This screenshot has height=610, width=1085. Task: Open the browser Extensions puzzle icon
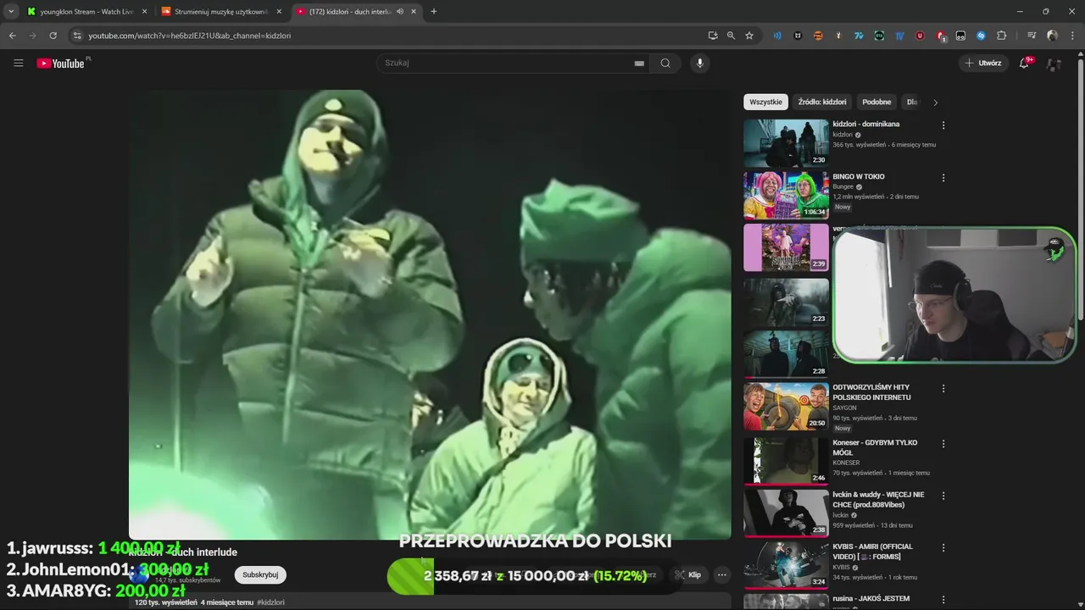click(x=1002, y=36)
